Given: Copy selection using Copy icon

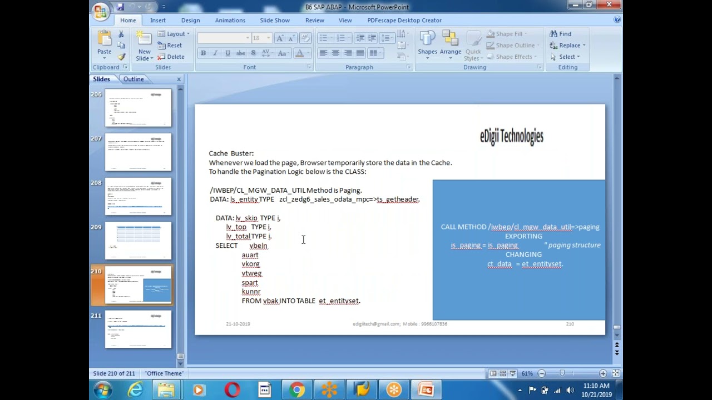Looking at the screenshot, I should (121, 46).
